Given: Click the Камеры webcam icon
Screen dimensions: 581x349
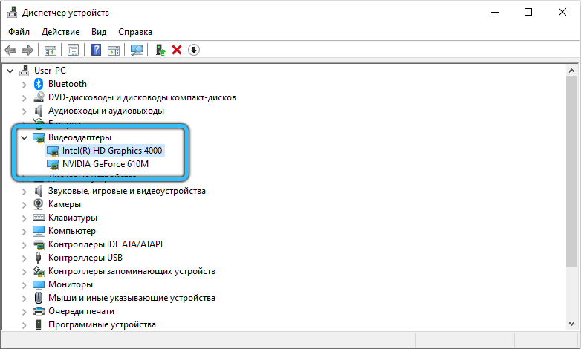Looking at the screenshot, I should 38,204.
